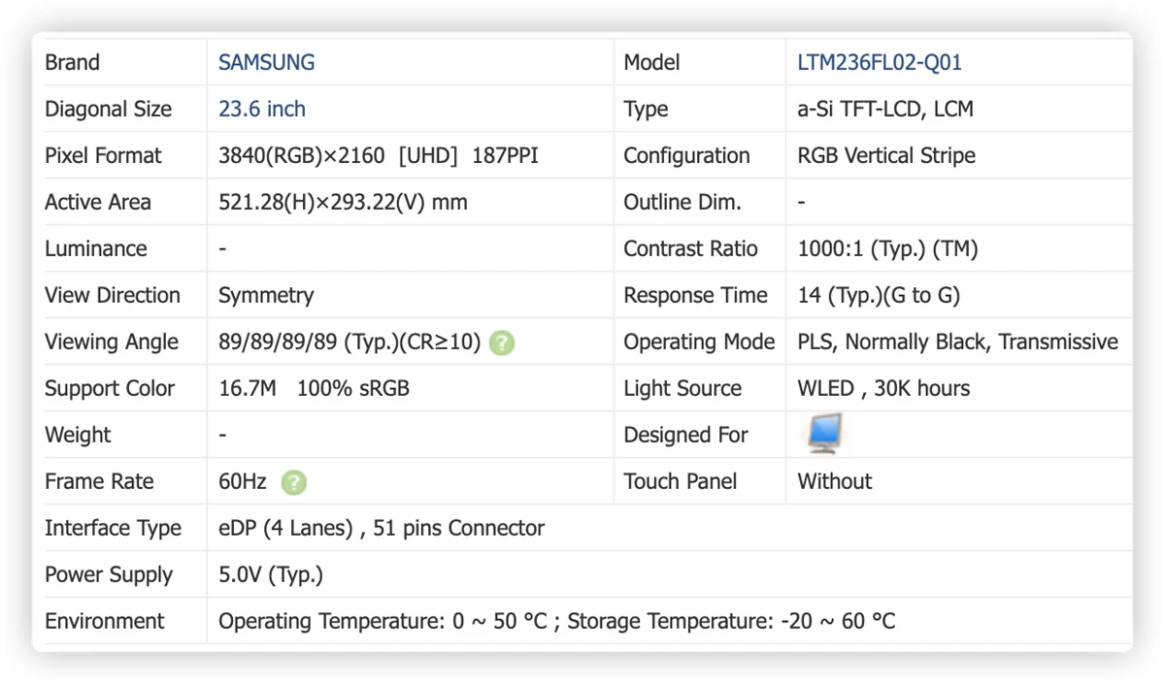Click the Viewing Angle help question-mark icon
This screenshot has height=684, width=1165.
click(502, 342)
